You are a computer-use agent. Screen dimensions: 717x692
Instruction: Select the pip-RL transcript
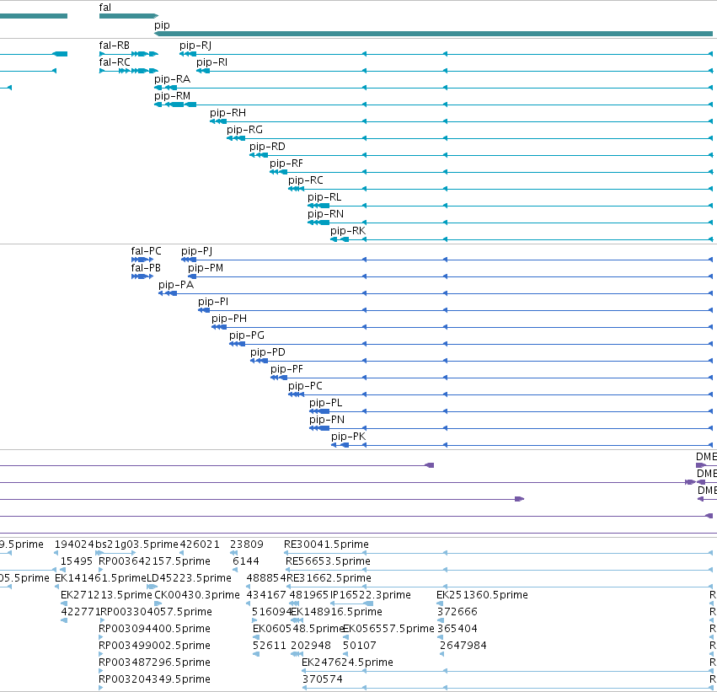pyautogui.click(x=324, y=197)
